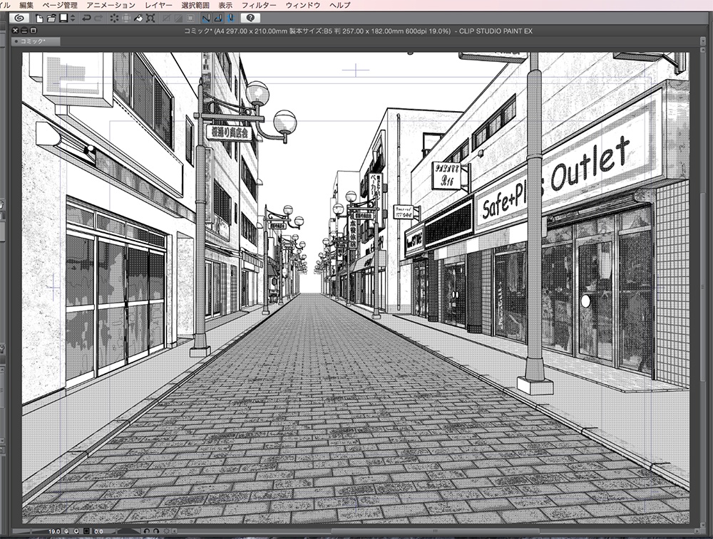Open Help using the question mark icon
Screen dimensions: 713x539
[x=250, y=20]
